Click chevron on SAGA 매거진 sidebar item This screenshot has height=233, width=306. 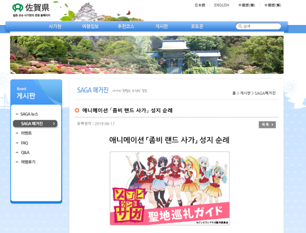54,124
